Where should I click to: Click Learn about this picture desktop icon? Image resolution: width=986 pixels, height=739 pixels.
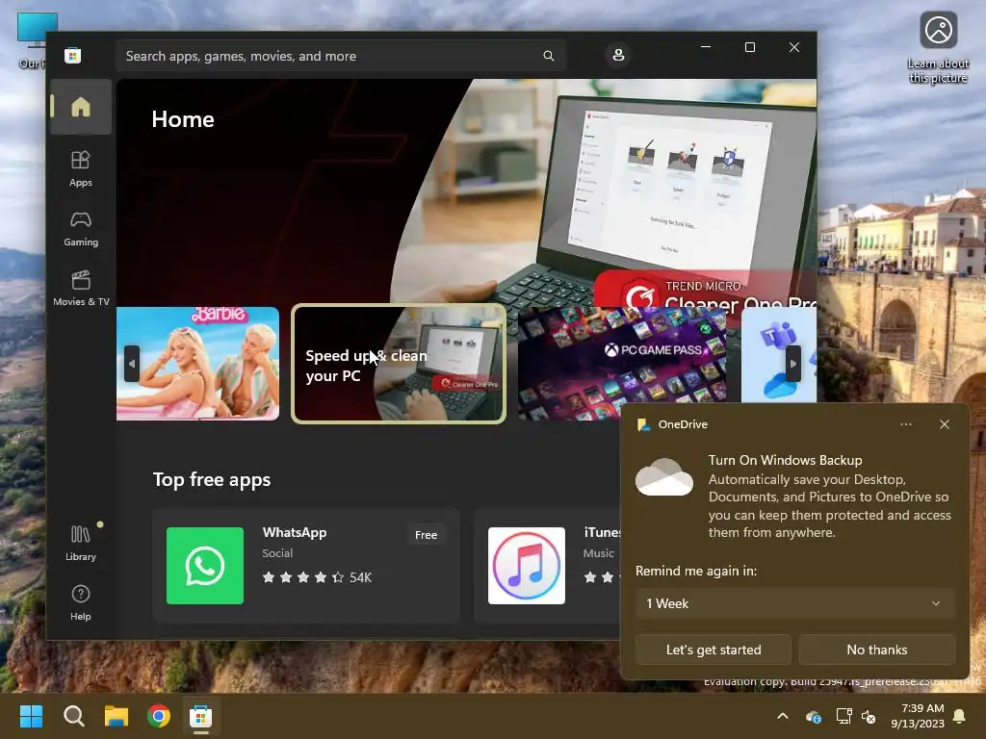pos(938,48)
